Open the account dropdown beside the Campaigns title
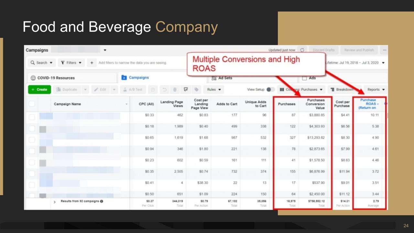The image size is (414, 233). [104, 50]
